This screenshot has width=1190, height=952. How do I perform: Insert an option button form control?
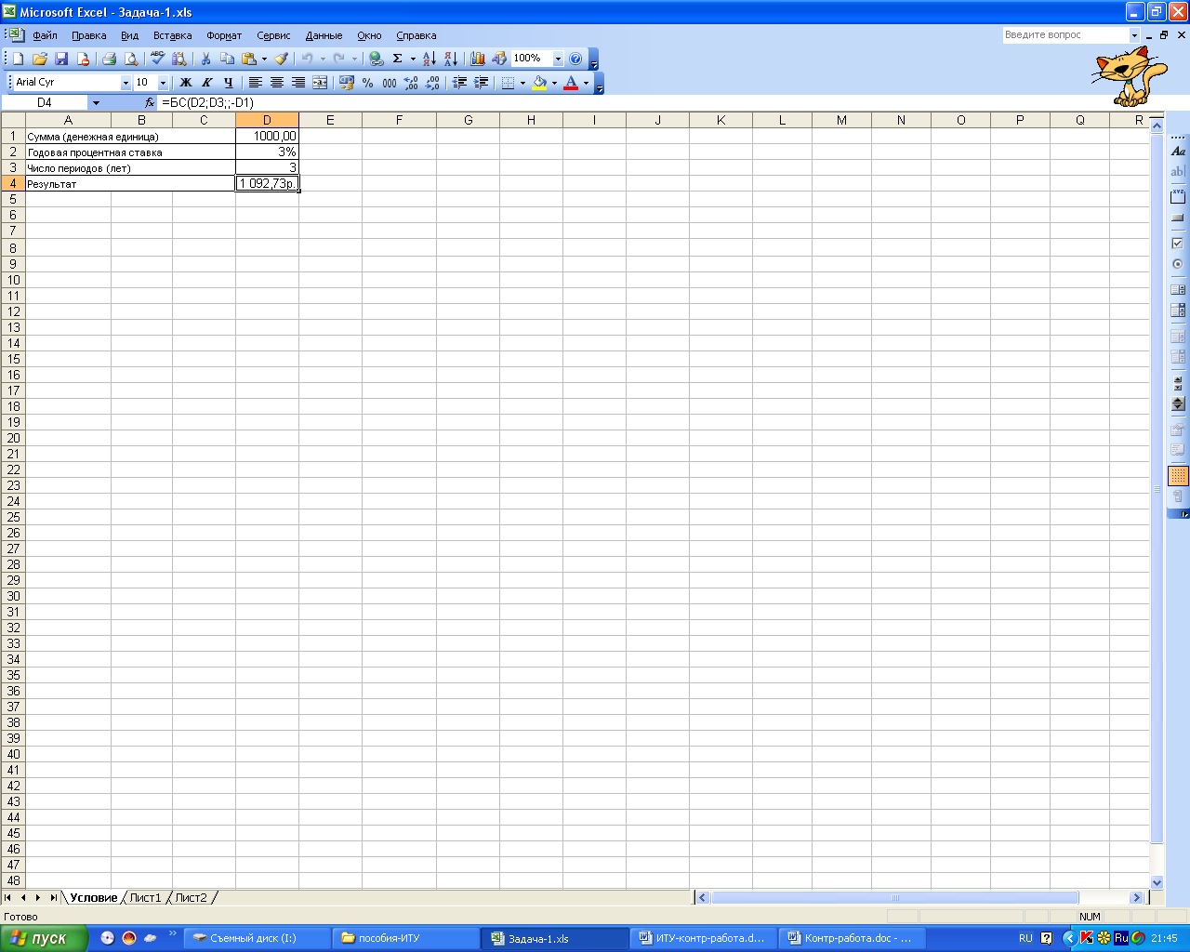pos(1178,265)
